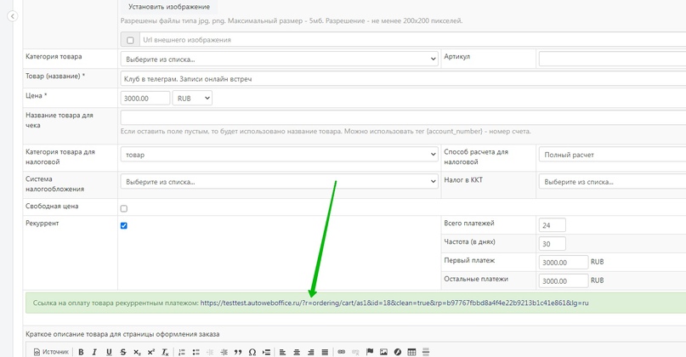Apply italic formatting in editor toolbar
Image resolution: width=686 pixels, height=357 pixels.
94,352
